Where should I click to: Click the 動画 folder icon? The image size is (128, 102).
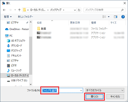click(39, 29)
